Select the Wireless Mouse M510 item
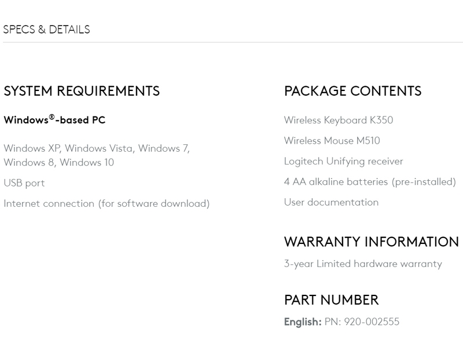Image resolution: width=463 pixels, height=358 pixels. point(332,140)
